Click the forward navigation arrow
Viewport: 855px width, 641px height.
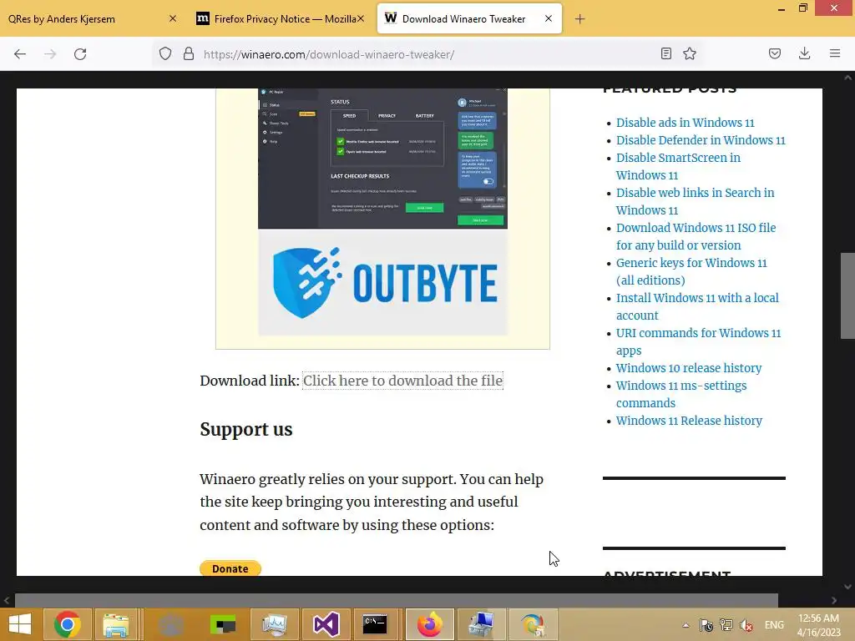tap(50, 54)
